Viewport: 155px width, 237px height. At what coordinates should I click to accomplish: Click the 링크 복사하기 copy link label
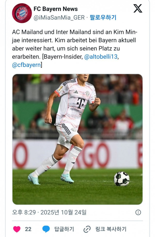[x=111, y=229]
